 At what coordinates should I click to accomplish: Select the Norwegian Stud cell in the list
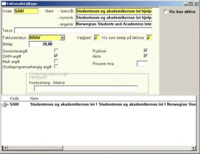point(182,105)
